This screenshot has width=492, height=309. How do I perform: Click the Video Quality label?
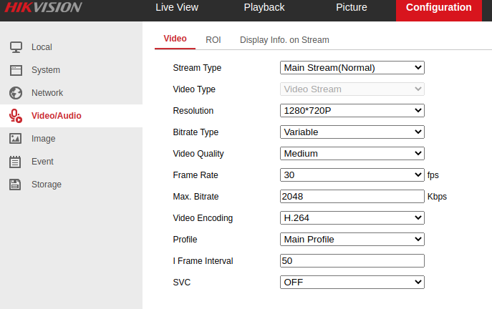(198, 154)
